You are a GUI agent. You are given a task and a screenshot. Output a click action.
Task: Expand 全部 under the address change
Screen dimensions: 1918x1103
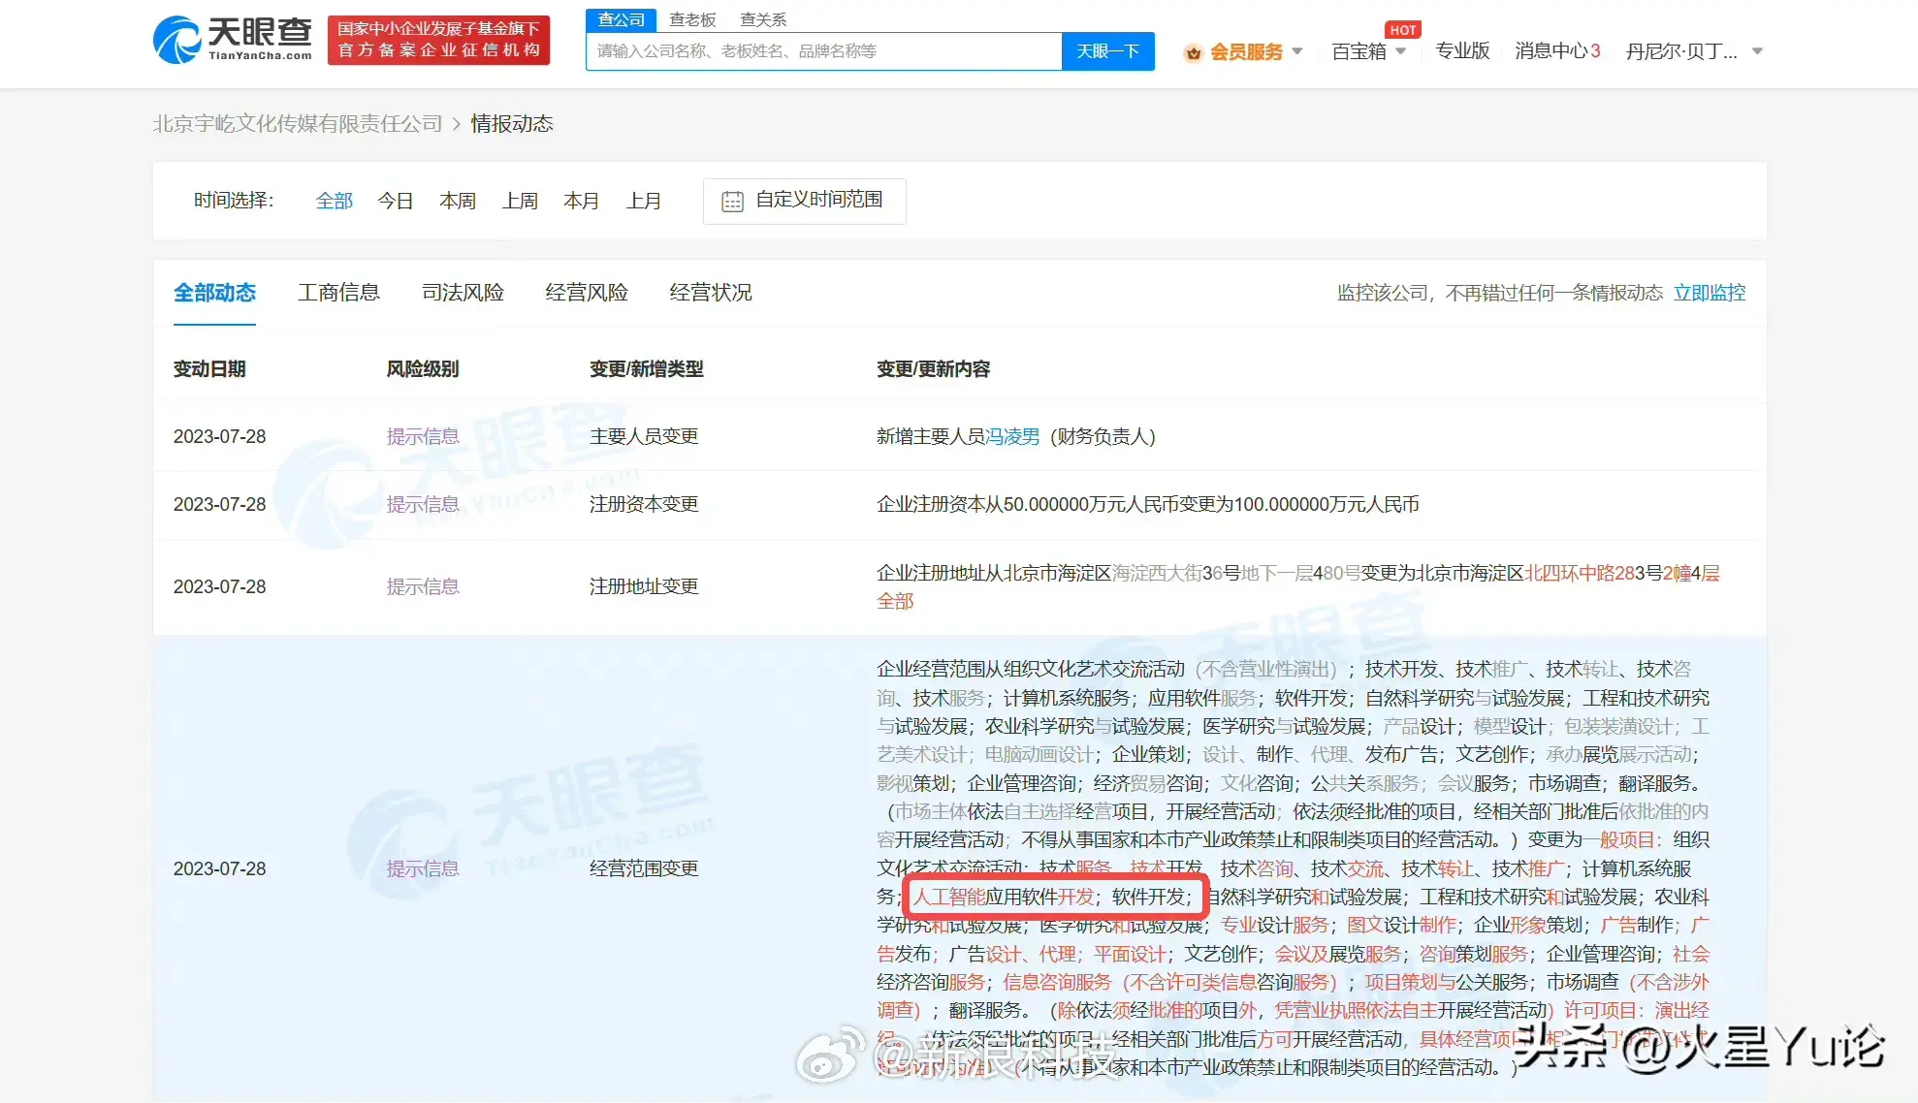(895, 602)
